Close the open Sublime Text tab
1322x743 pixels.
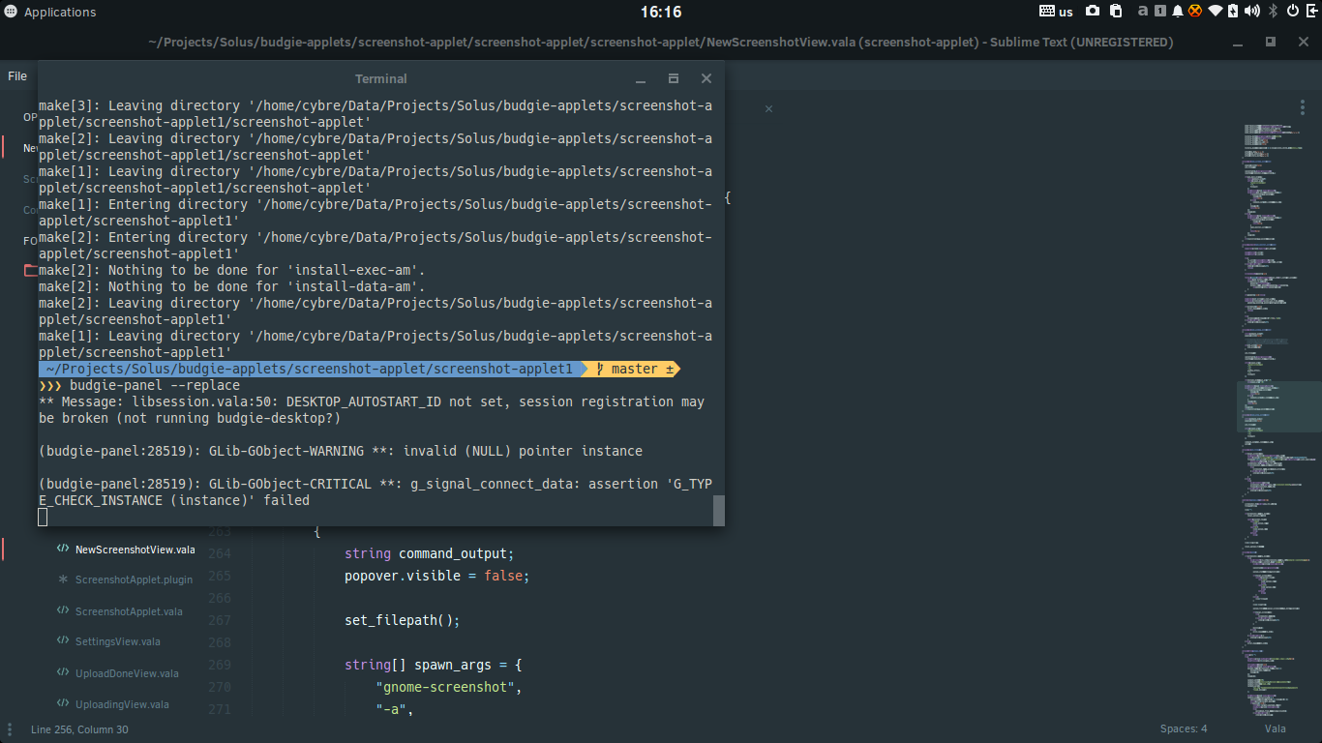click(768, 108)
